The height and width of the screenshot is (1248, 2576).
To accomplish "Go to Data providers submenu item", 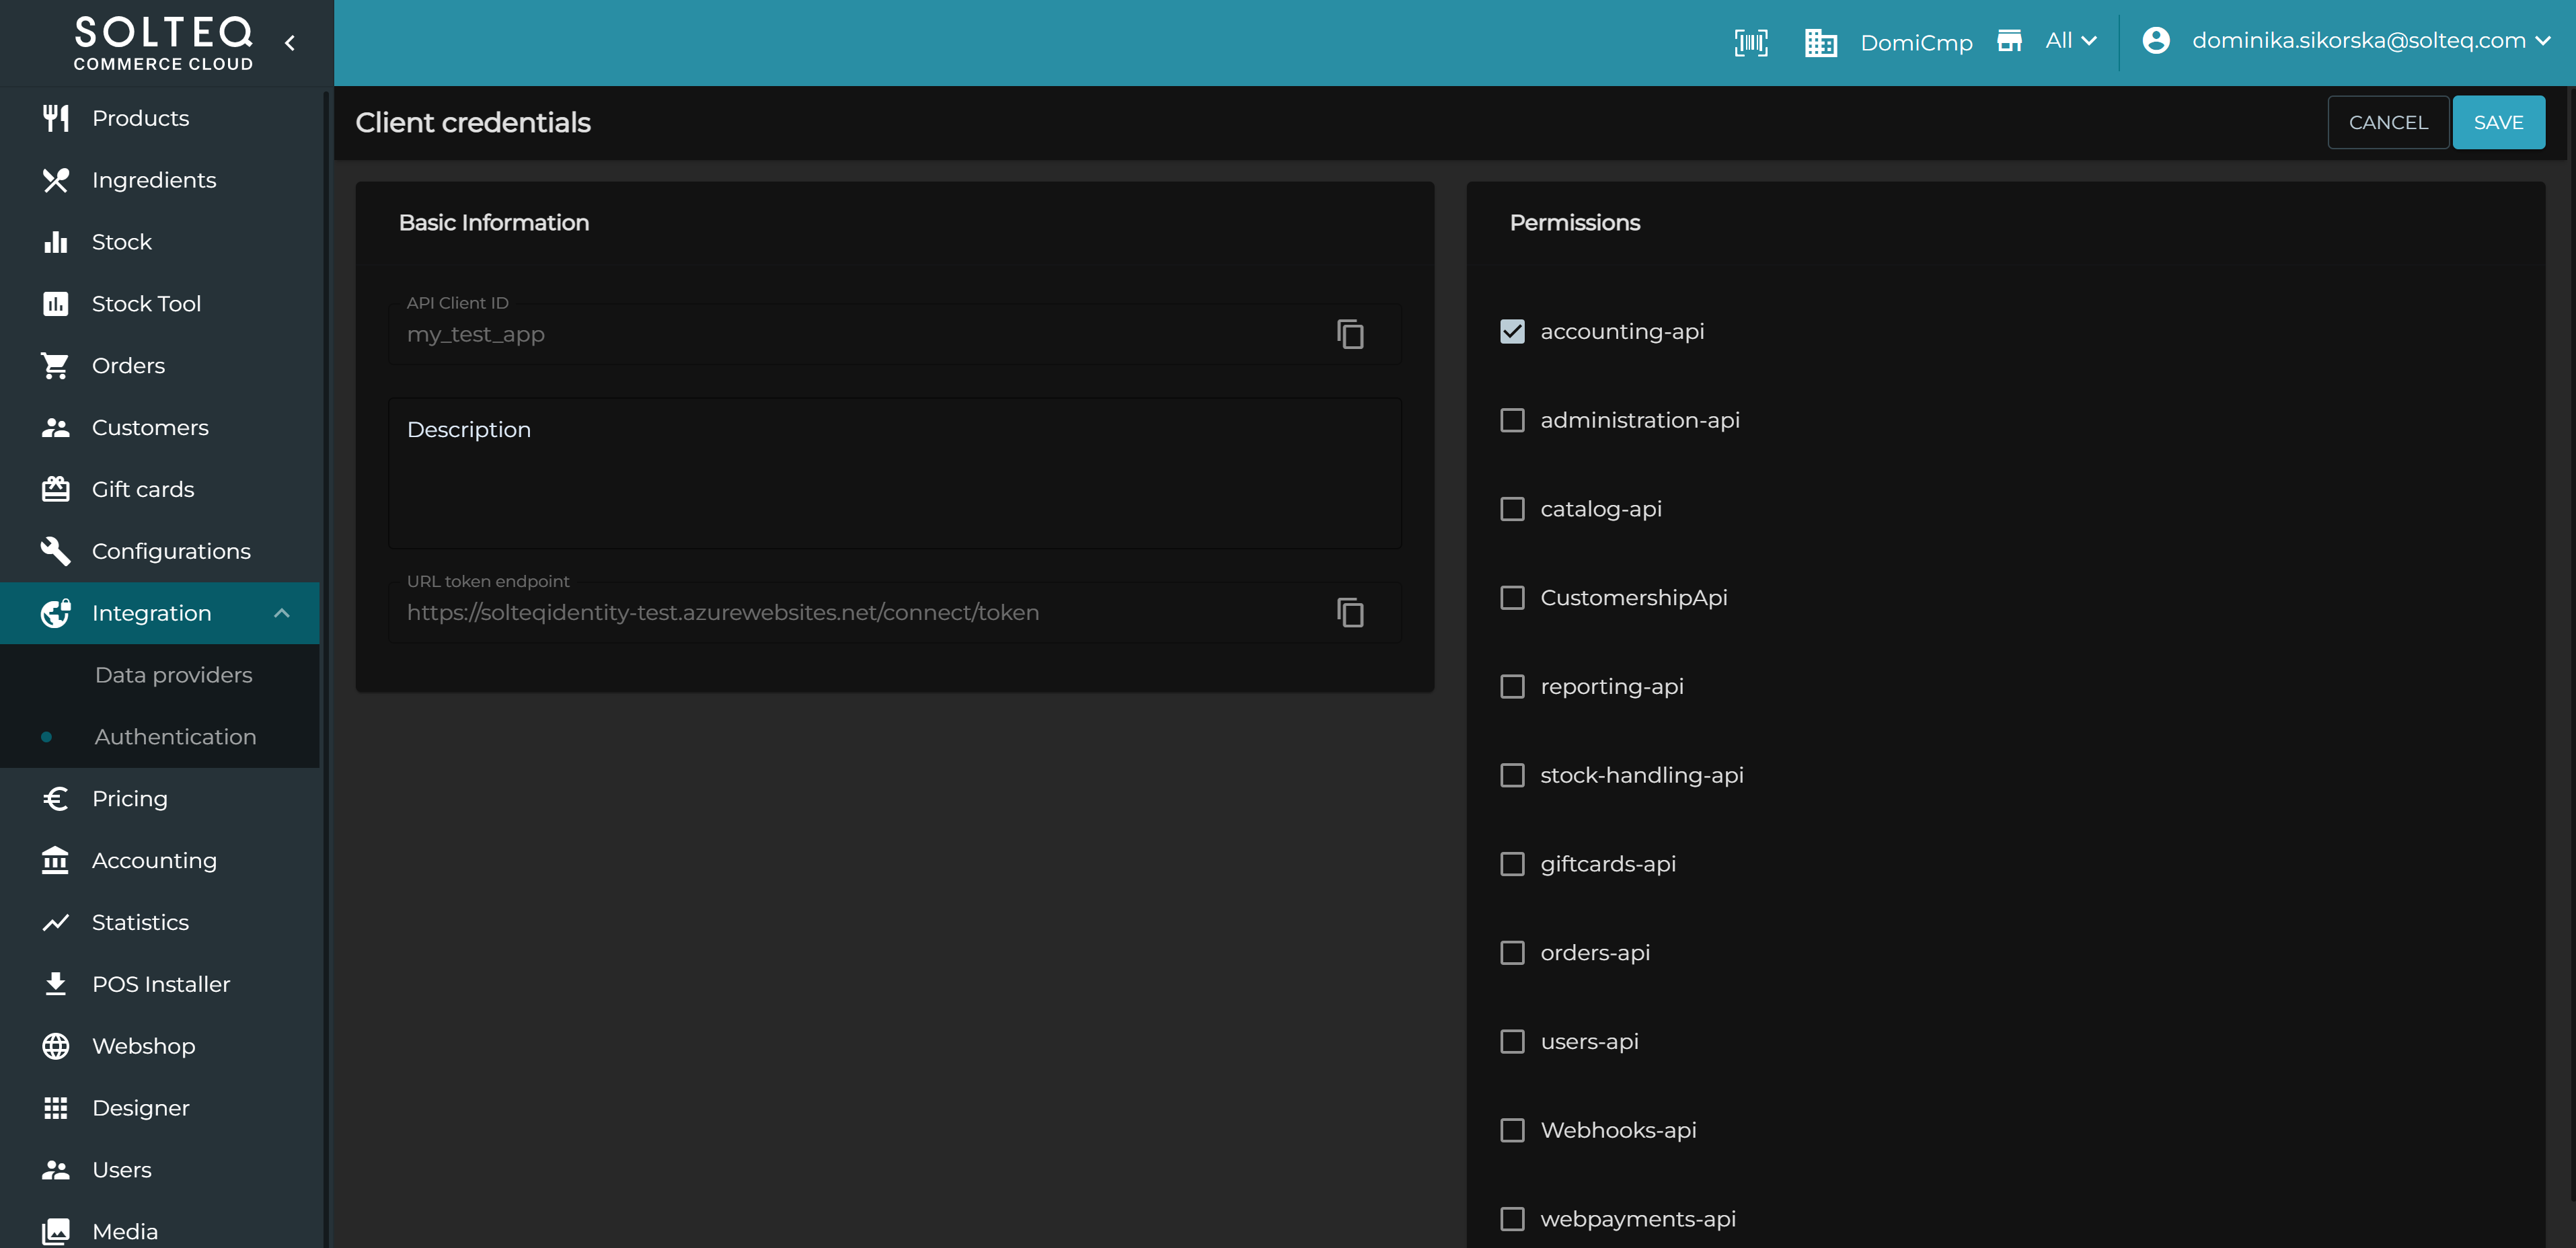I will click(x=173, y=675).
